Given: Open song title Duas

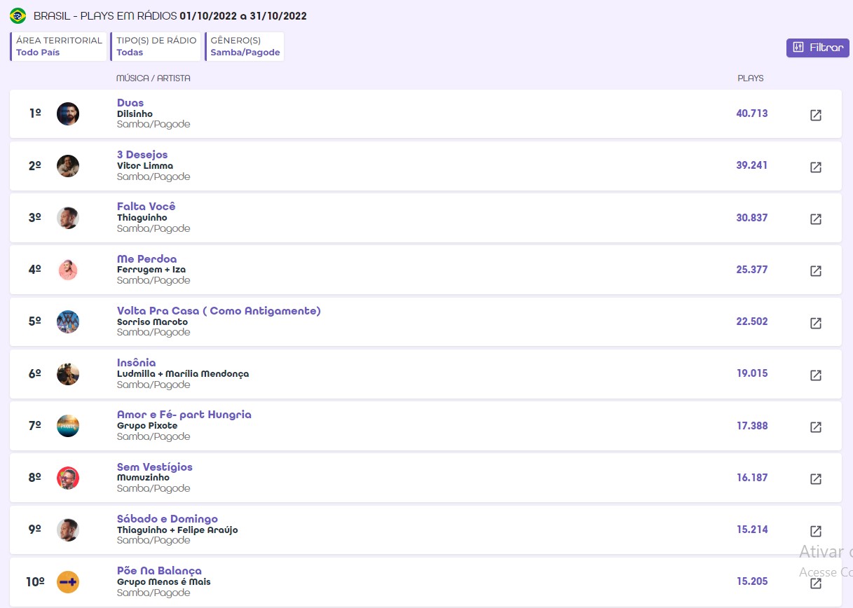Looking at the screenshot, I should click(x=130, y=103).
